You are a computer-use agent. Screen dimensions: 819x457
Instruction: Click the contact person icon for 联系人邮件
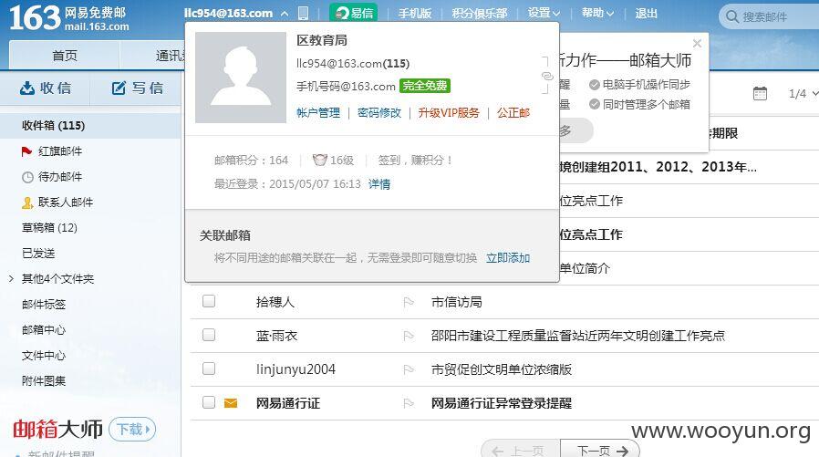[x=27, y=203]
